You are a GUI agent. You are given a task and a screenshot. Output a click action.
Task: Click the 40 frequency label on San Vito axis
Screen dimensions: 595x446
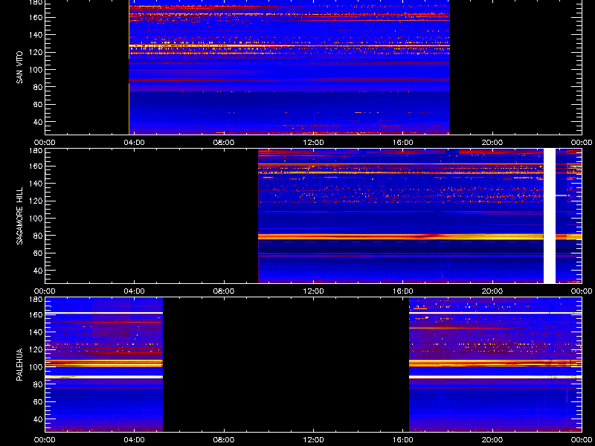click(38, 122)
